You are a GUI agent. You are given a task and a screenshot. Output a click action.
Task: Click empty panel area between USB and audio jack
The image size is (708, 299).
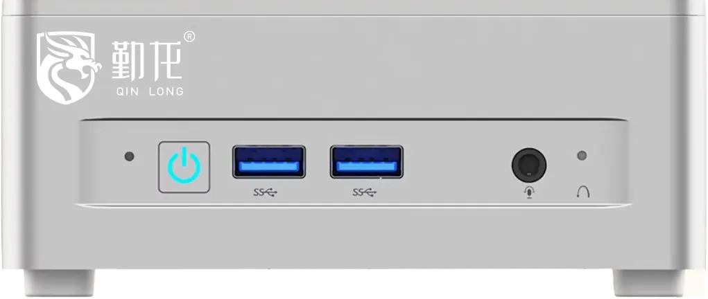pos(457,165)
